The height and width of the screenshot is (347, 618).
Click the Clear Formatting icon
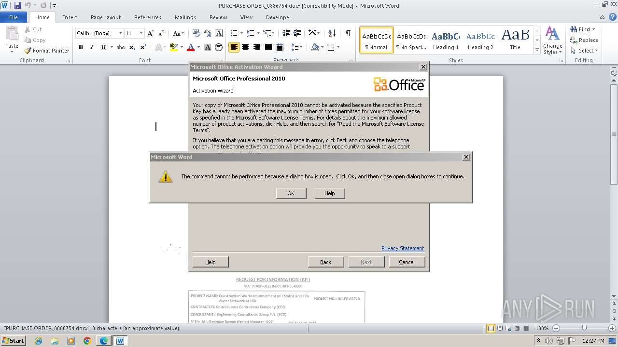click(196, 33)
